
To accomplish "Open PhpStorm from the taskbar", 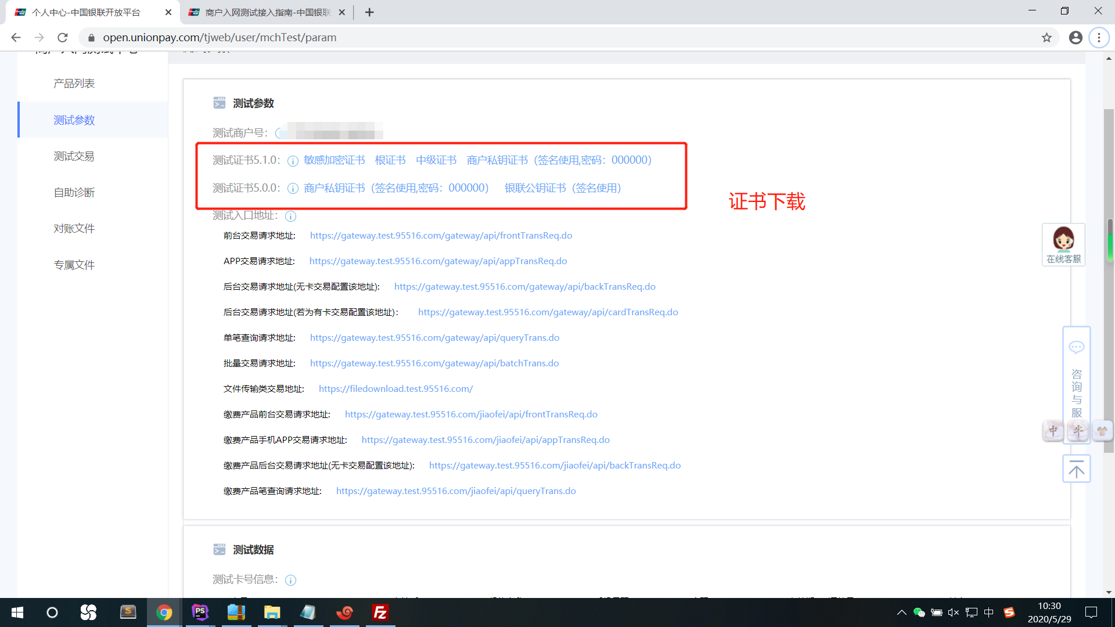I will [x=200, y=612].
